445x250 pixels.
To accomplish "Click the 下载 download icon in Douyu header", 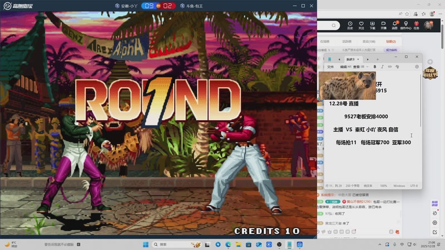I will [x=372, y=25].
